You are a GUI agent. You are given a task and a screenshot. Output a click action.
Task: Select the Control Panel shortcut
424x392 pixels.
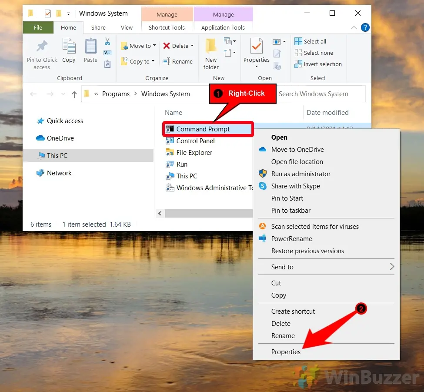[x=190, y=141]
